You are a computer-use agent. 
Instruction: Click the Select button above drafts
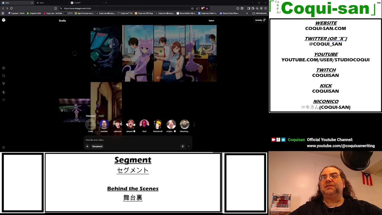(211, 21)
